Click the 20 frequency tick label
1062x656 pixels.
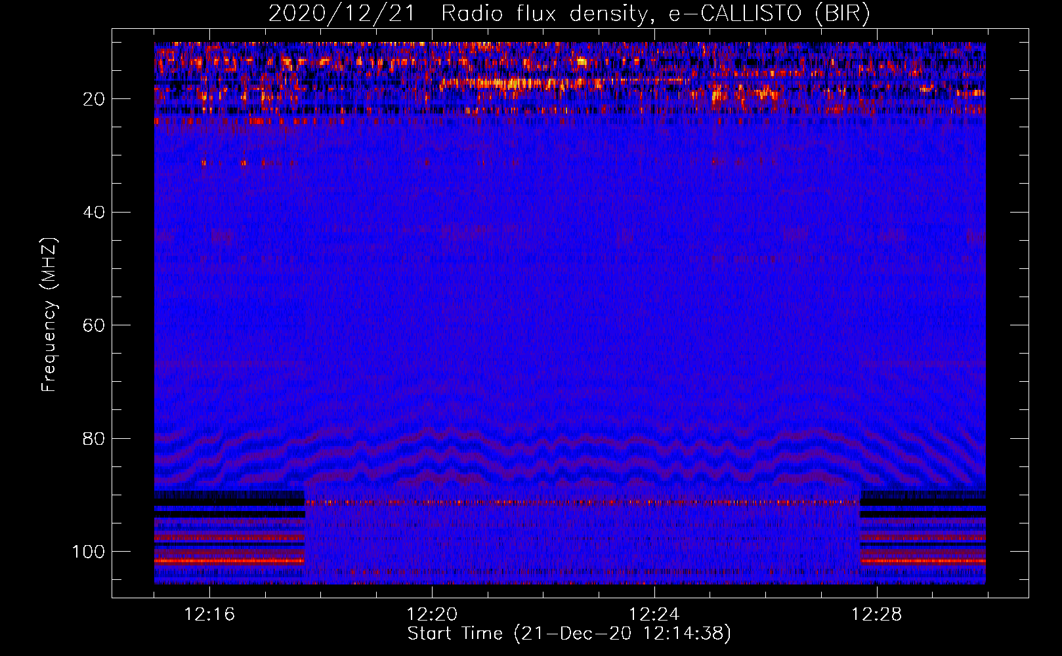pyautogui.click(x=95, y=99)
